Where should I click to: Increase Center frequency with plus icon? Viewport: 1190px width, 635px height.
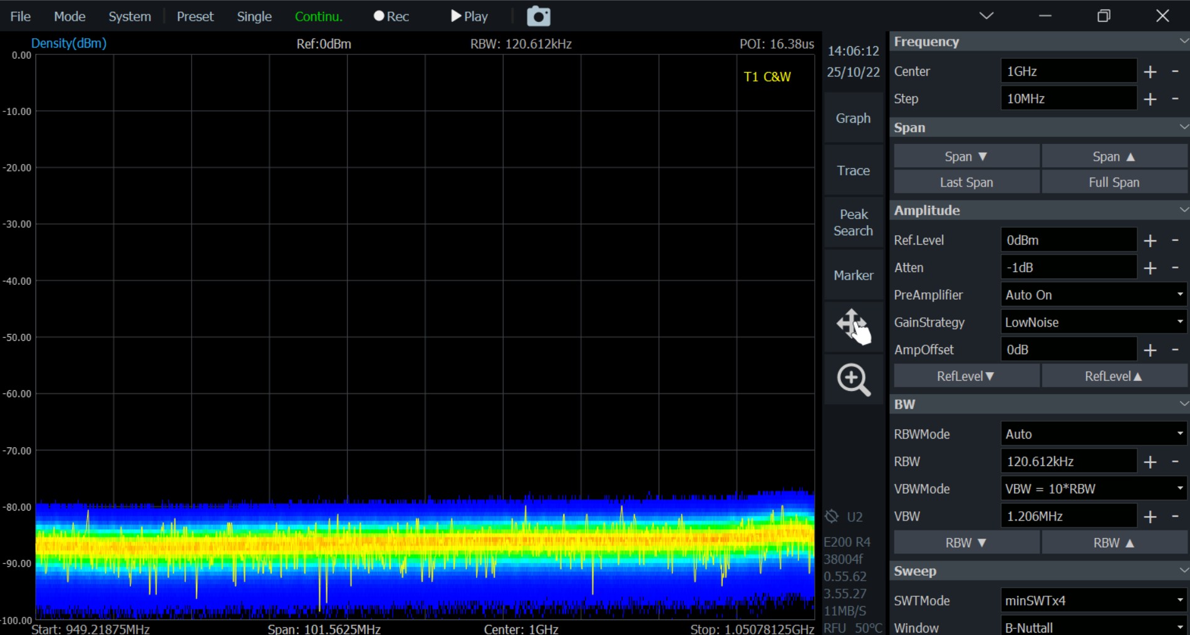(x=1150, y=72)
